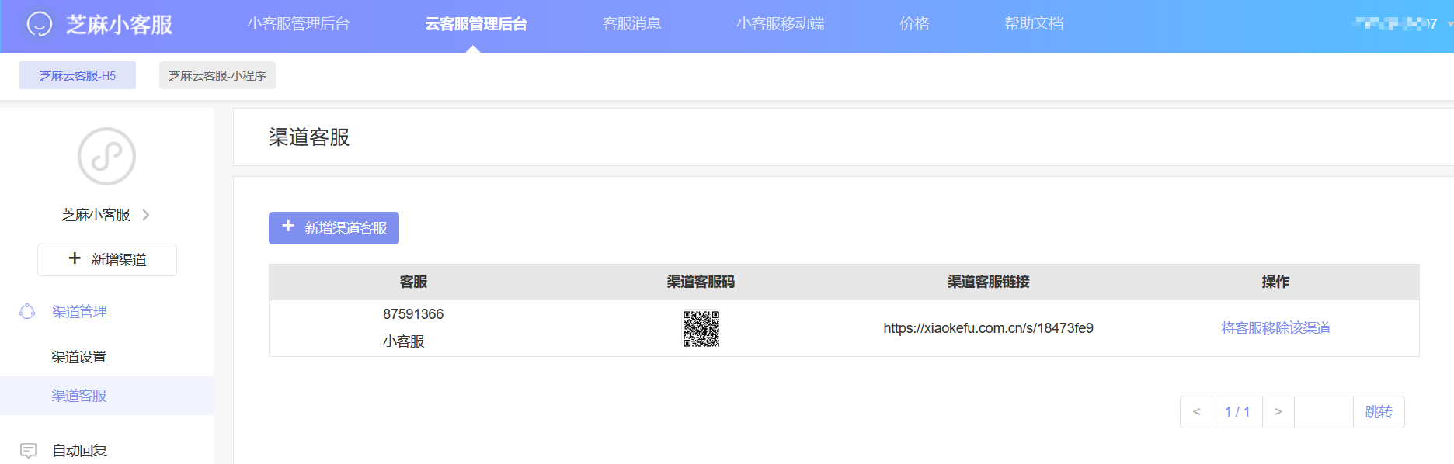This screenshot has width=1454, height=464.
Task: Click the 新增渠道客服 button
Action: 334,228
